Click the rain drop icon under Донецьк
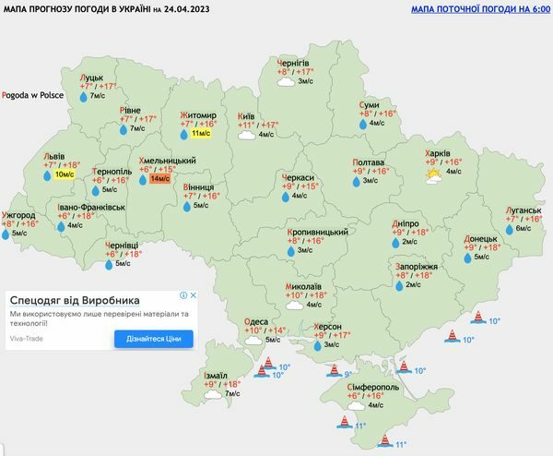The image size is (553, 456). pos(467,258)
